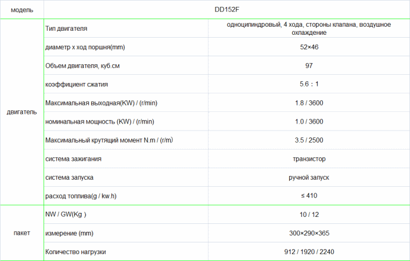This screenshot has height=261, width=410.
Task: Click 'Объем двигателя, куб.см' label
Action: [82, 66]
